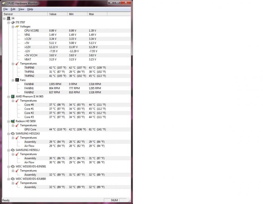
Task: Click thermometer icon under WDC WD10EVDS-63N5B1
Action: click(x=17, y=171)
